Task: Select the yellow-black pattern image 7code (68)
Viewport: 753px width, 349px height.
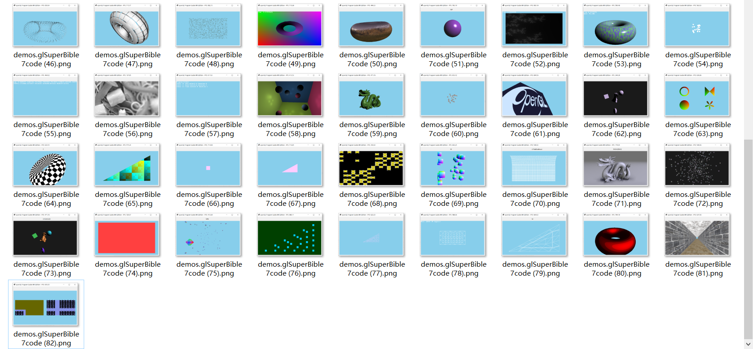Action: 371,168
